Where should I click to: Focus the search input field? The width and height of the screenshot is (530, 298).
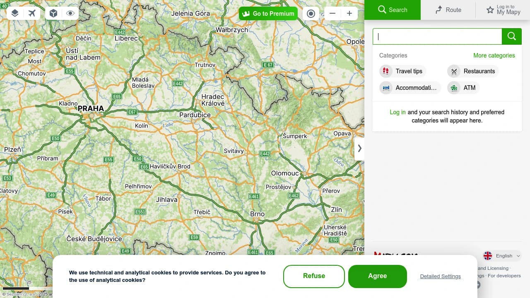437,36
